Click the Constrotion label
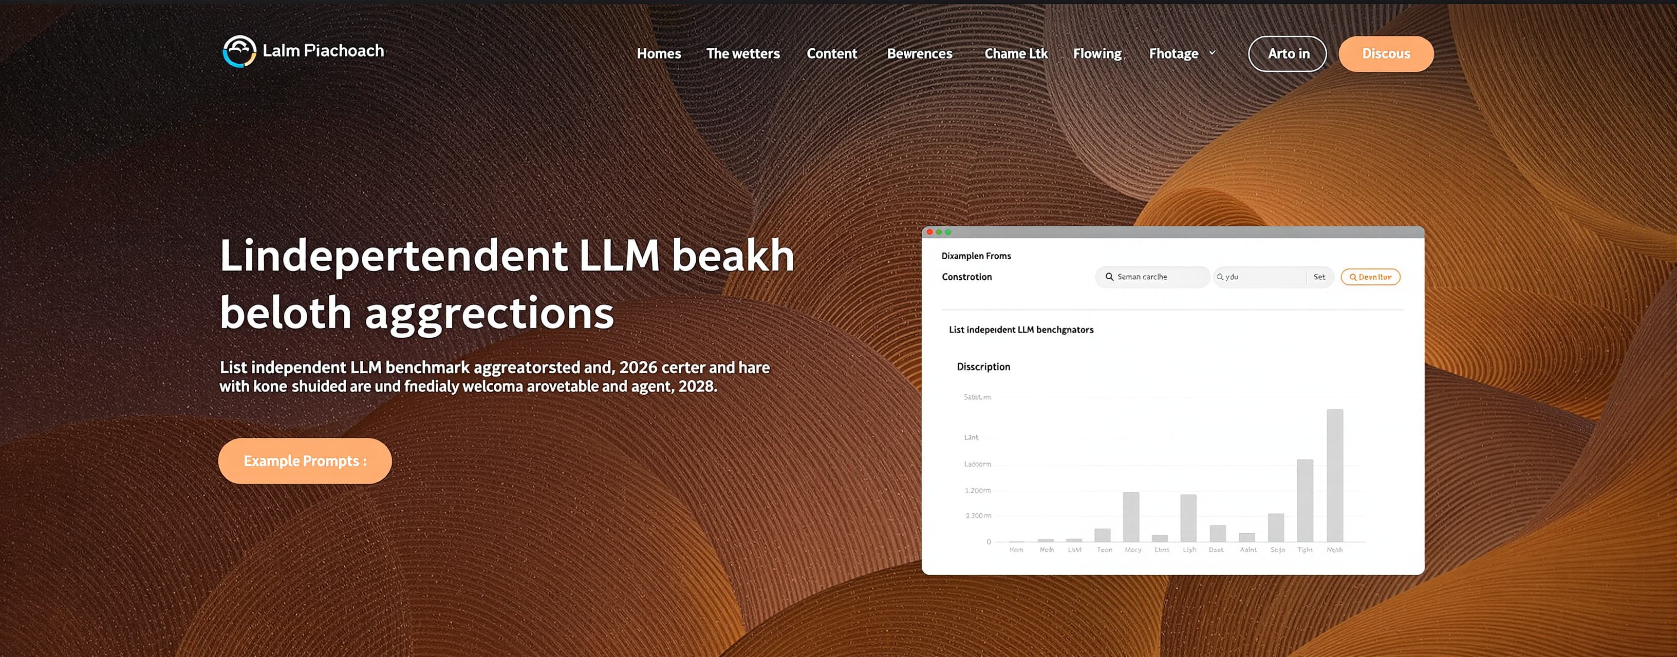This screenshot has width=1677, height=657. (x=967, y=277)
